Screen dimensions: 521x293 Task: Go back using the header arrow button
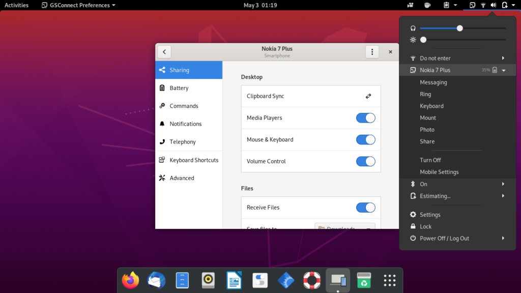(x=164, y=52)
